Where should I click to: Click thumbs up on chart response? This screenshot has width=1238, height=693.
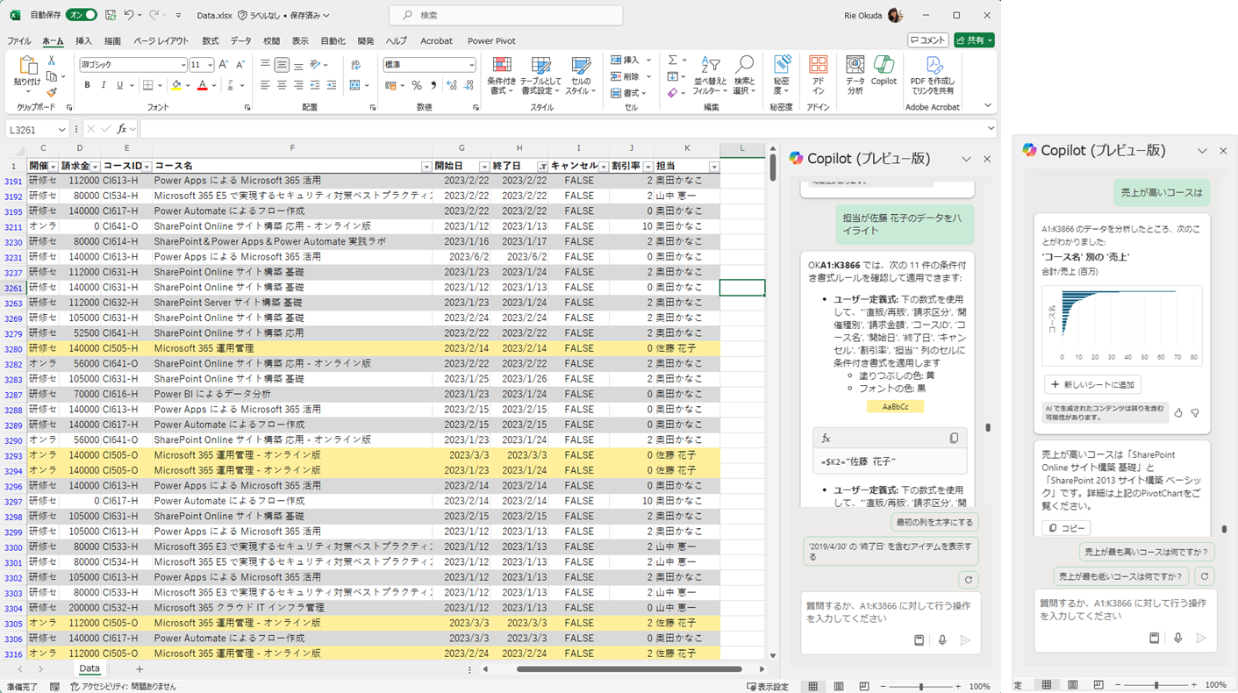[x=1178, y=412]
